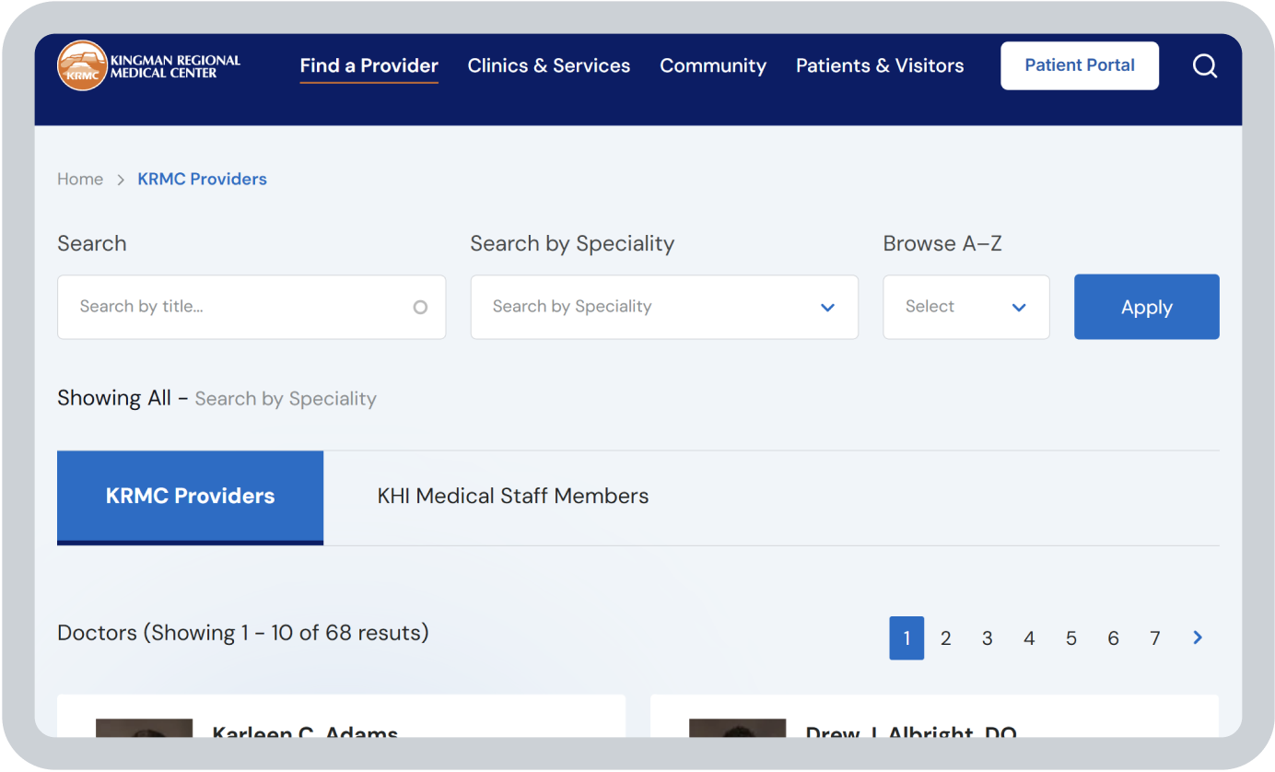This screenshot has width=1275, height=772.
Task: Go to results page 6
Action: [x=1113, y=637]
